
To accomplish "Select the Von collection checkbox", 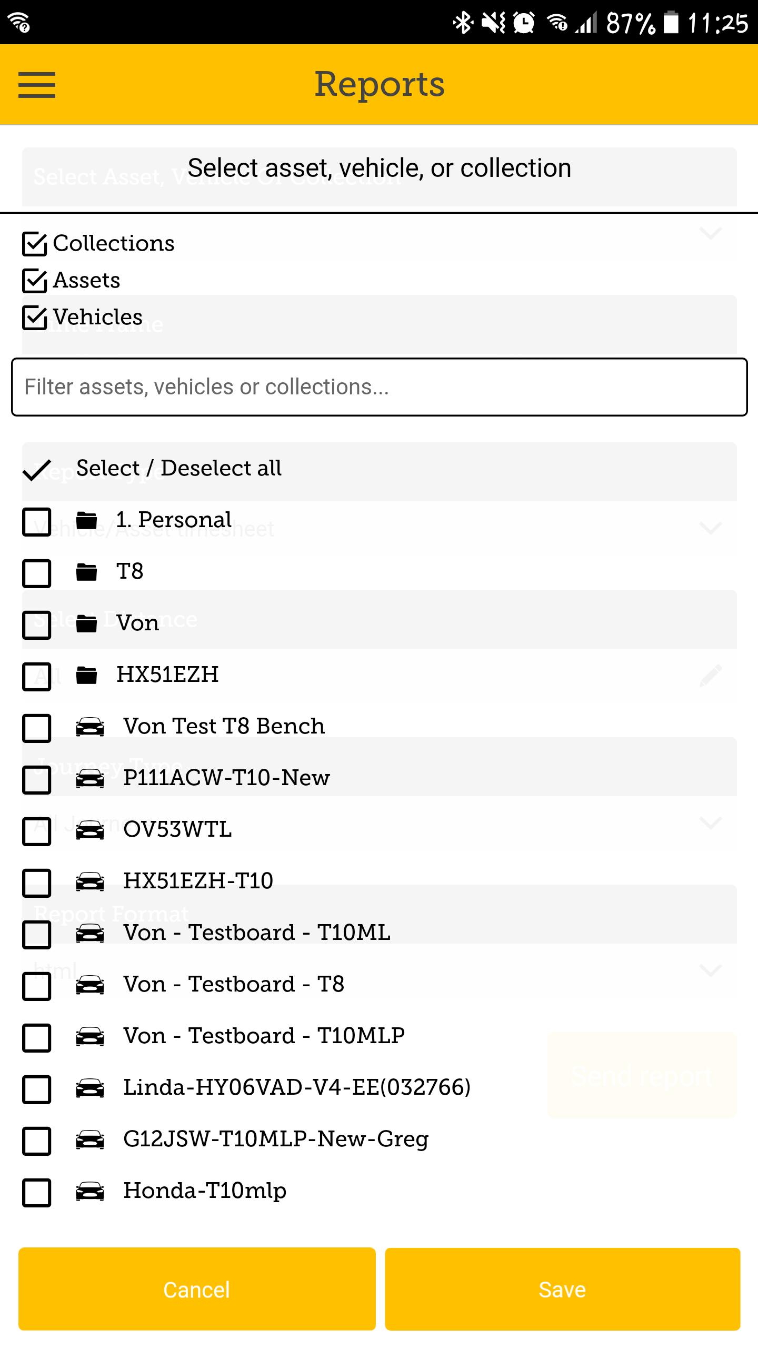I will point(37,625).
